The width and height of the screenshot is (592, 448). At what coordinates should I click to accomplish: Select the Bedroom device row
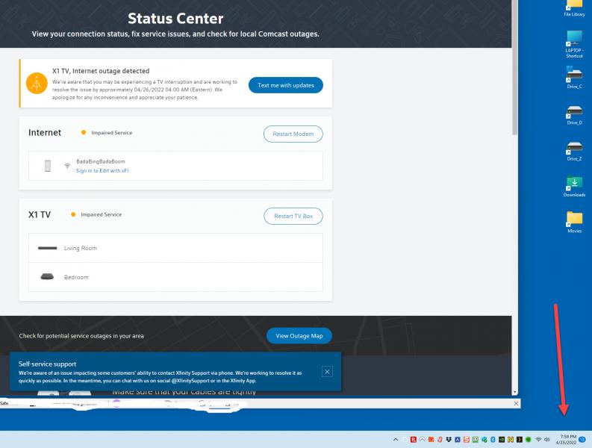pyautogui.click(x=175, y=277)
